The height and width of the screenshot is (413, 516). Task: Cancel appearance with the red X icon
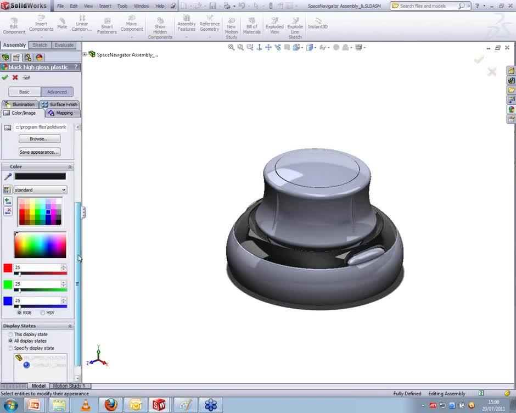coord(15,77)
